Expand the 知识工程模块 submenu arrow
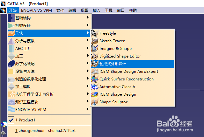The height and width of the screenshot is (137, 204). (x=88, y=101)
